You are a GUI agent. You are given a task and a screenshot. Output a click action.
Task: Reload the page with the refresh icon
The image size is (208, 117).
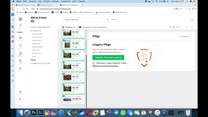[x=24, y=9]
